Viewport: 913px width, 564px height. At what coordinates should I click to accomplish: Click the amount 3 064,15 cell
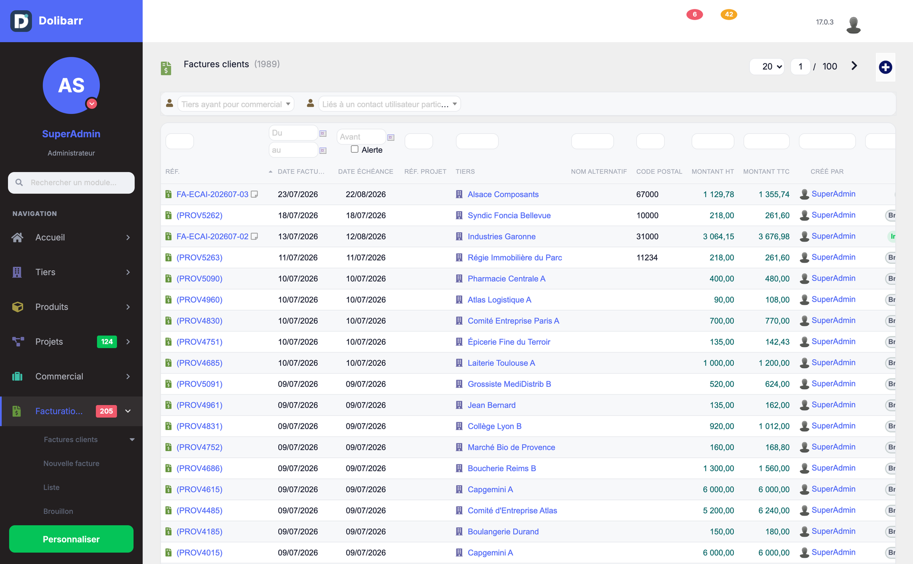coord(718,236)
